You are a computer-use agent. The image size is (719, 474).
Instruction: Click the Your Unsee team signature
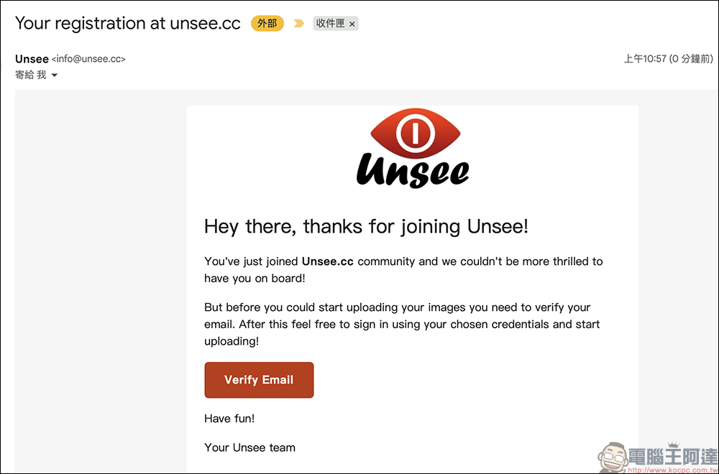[250, 447]
